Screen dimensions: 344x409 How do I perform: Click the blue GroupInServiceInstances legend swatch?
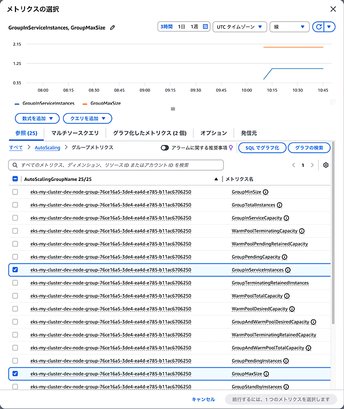[17, 104]
